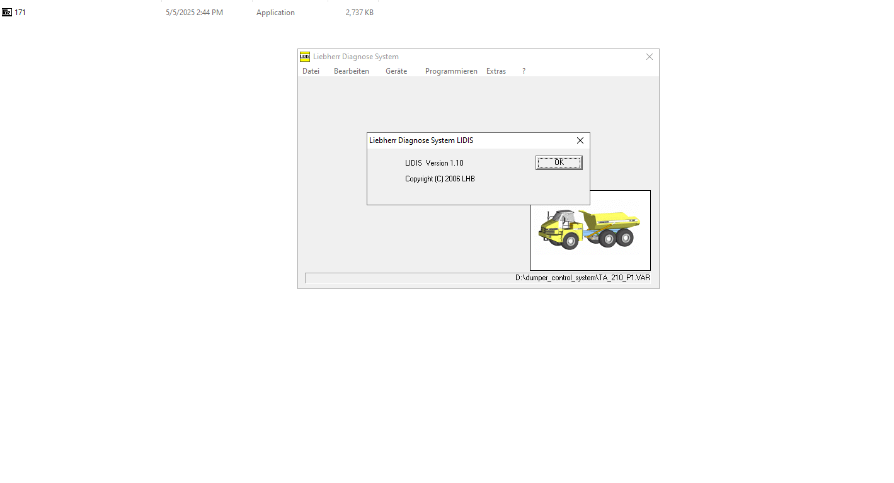894x483 pixels.
Task: Open the Geräte menu
Action: pos(396,71)
